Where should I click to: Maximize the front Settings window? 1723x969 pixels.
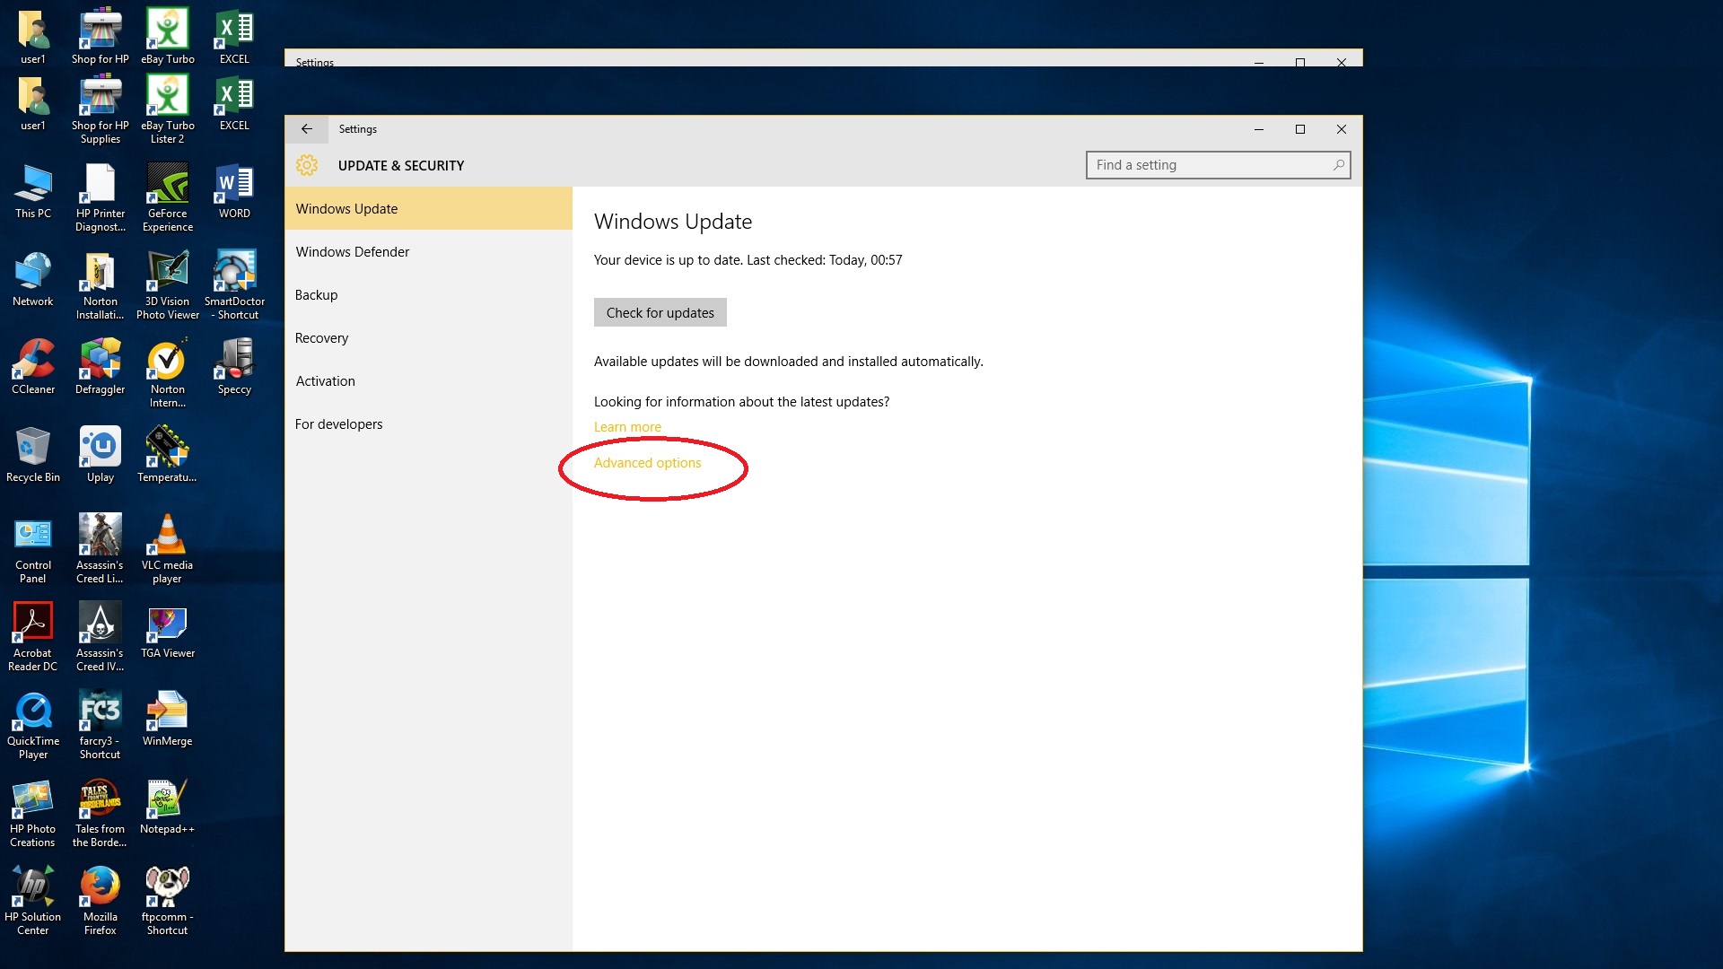pyautogui.click(x=1300, y=129)
